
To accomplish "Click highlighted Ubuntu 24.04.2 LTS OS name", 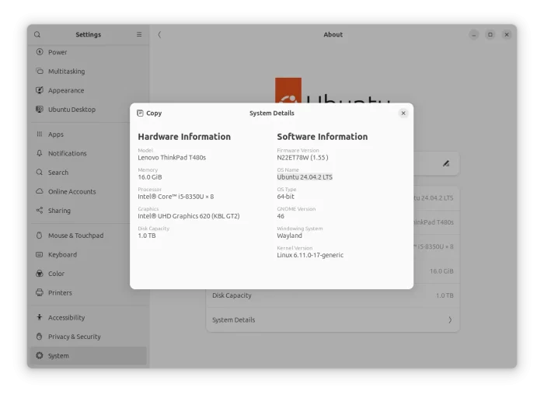I will (x=305, y=177).
